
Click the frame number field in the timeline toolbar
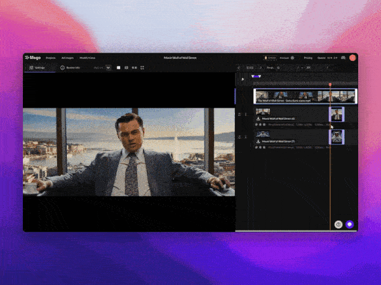tap(250, 68)
